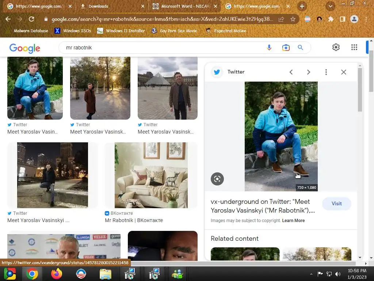Open the Windows Start button
This screenshot has width=374, height=281.
pyautogui.click(x=9, y=274)
